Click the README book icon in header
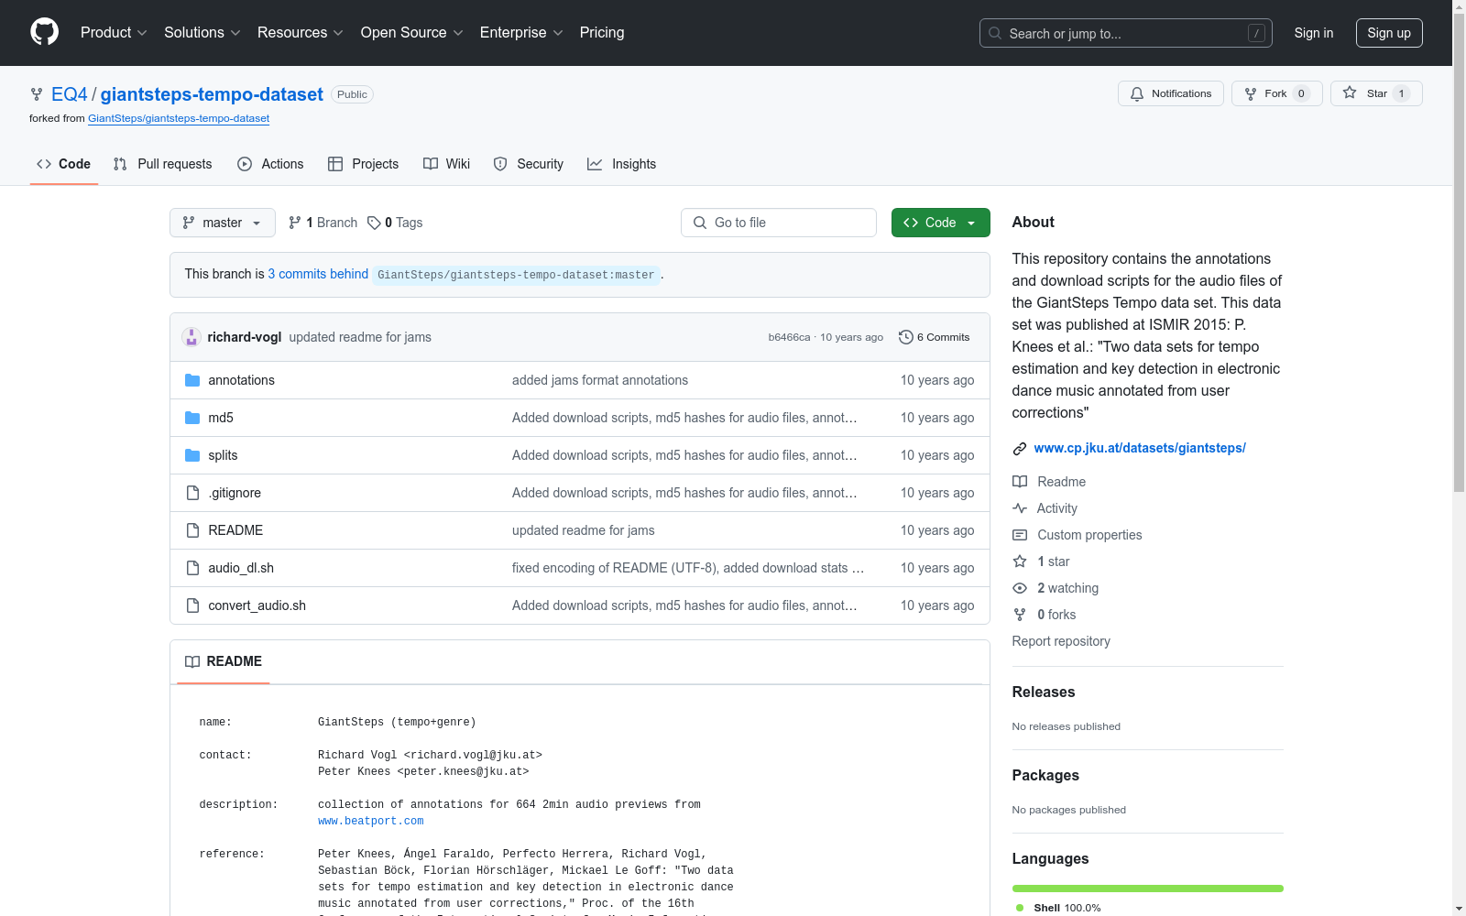This screenshot has width=1466, height=916. (192, 661)
